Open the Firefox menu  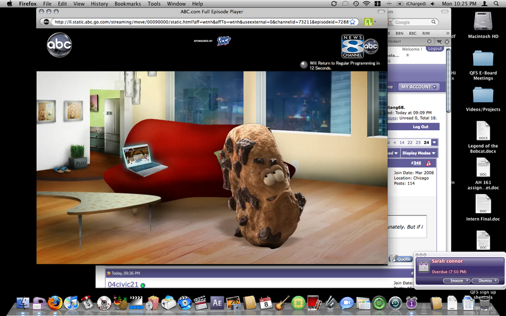point(27,4)
